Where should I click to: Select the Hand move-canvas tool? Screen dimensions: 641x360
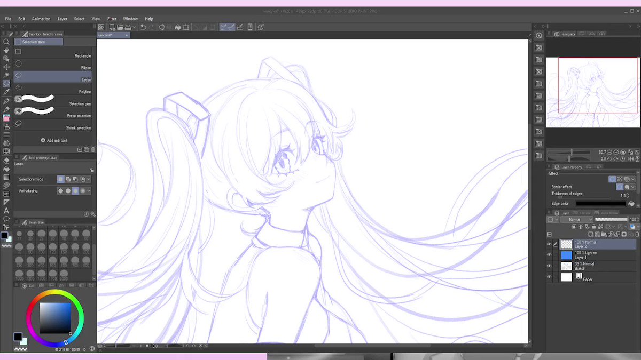[x=6, y=50]
